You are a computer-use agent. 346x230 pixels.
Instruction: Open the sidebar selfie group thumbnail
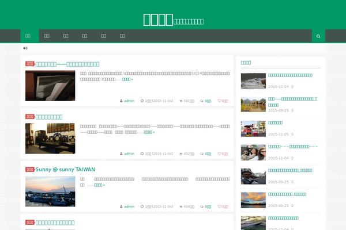(x=253, y=152)
